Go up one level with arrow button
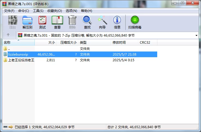 [8, 35]
